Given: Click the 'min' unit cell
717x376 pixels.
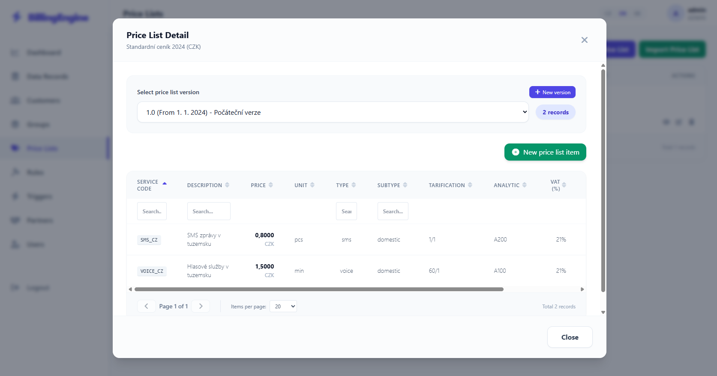Looking at the screenshot, I should click(299, 271).
